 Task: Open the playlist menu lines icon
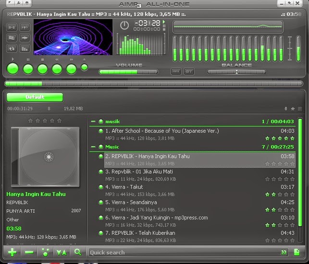click(x=300, y=109)
